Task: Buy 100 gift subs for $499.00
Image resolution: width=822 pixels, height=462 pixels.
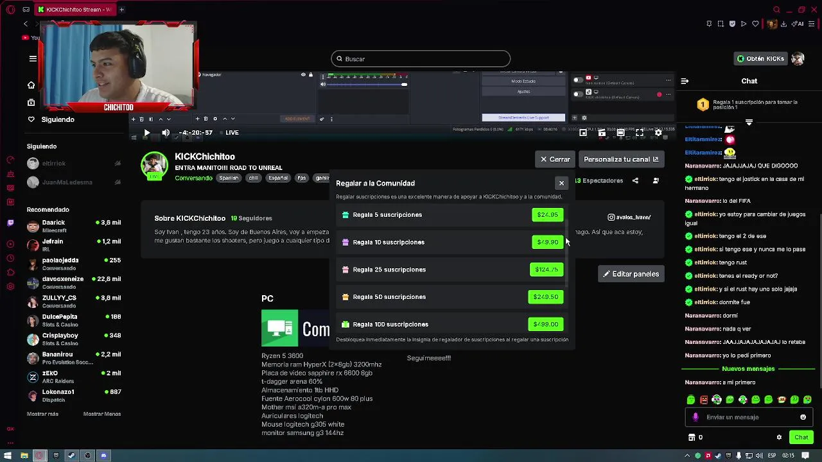Action: coord(545,324)
